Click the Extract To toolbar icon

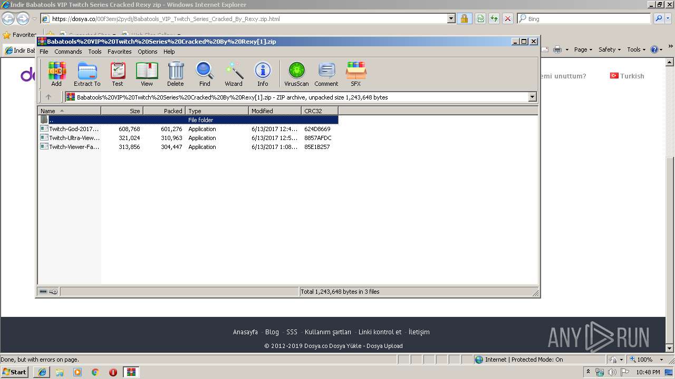pos(87,74)
